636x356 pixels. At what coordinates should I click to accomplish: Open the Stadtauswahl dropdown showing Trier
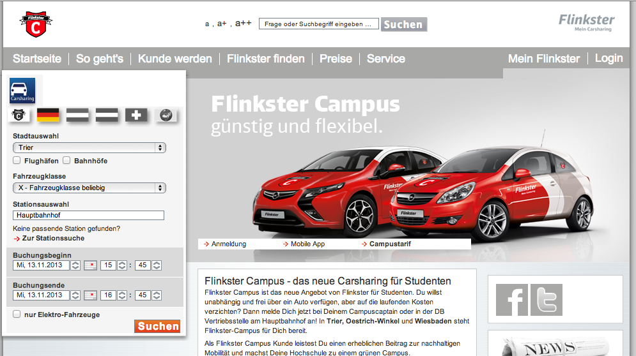coord(89,147)
